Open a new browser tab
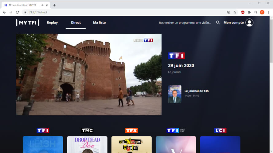 [x=54, y=5]
